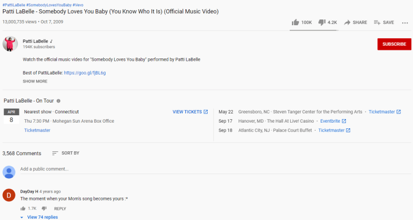This screenshot has width=413, height=220.
Task: Click 'Mohegan Sun Arena Box Office' text
Action: point(83,121)
